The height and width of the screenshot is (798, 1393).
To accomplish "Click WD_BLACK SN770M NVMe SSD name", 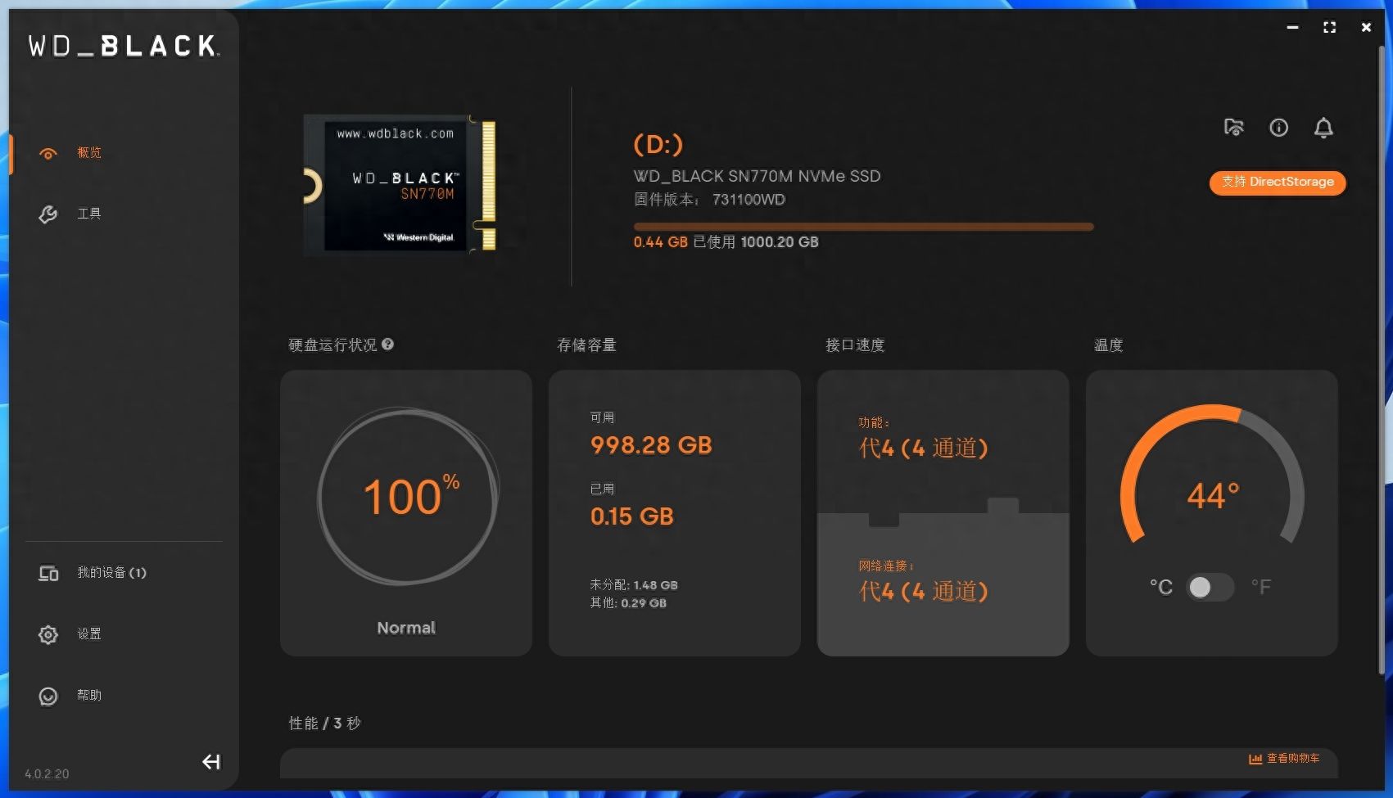I will [x=757, y=176].
